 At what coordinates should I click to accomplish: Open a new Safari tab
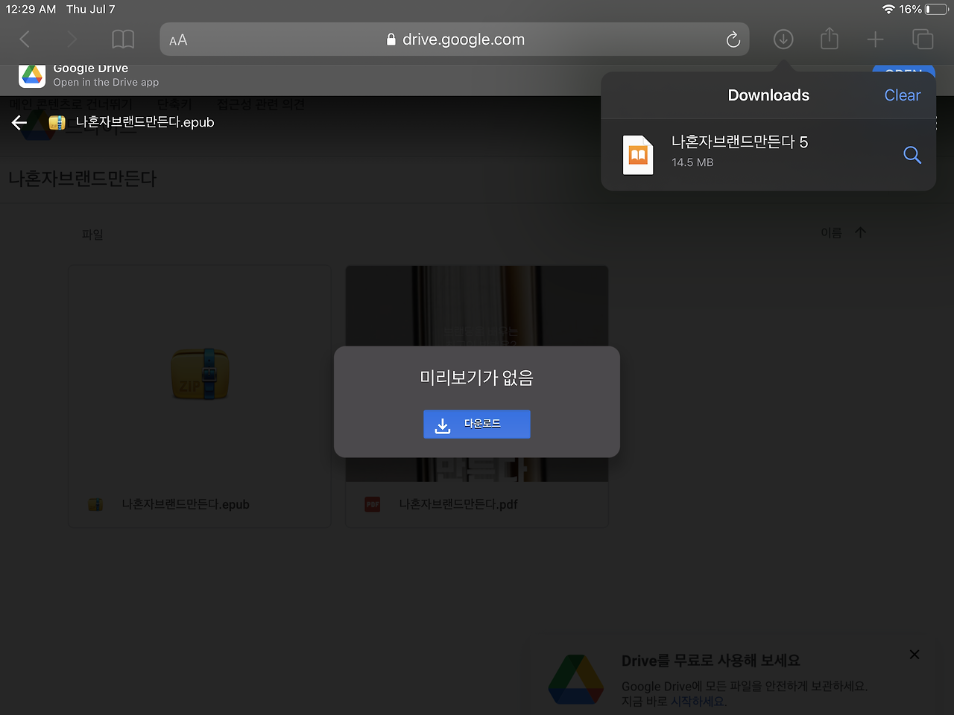(876, 39)
